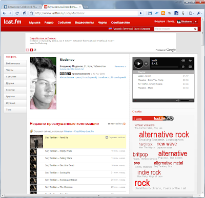Open the Gmail extension icon
This screenshot has width=205, height=198.
click(150, 13)
